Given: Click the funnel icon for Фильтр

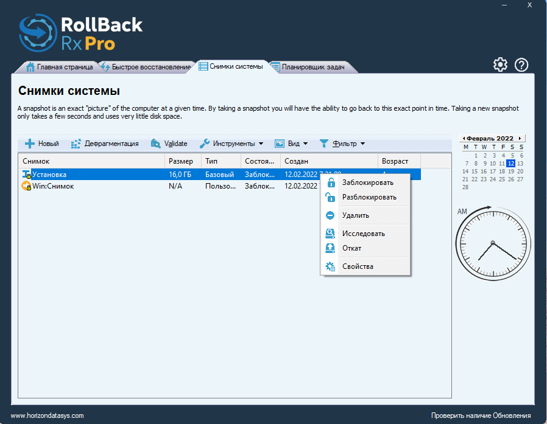Looking at the screenshot, I should tap(323, 144).
